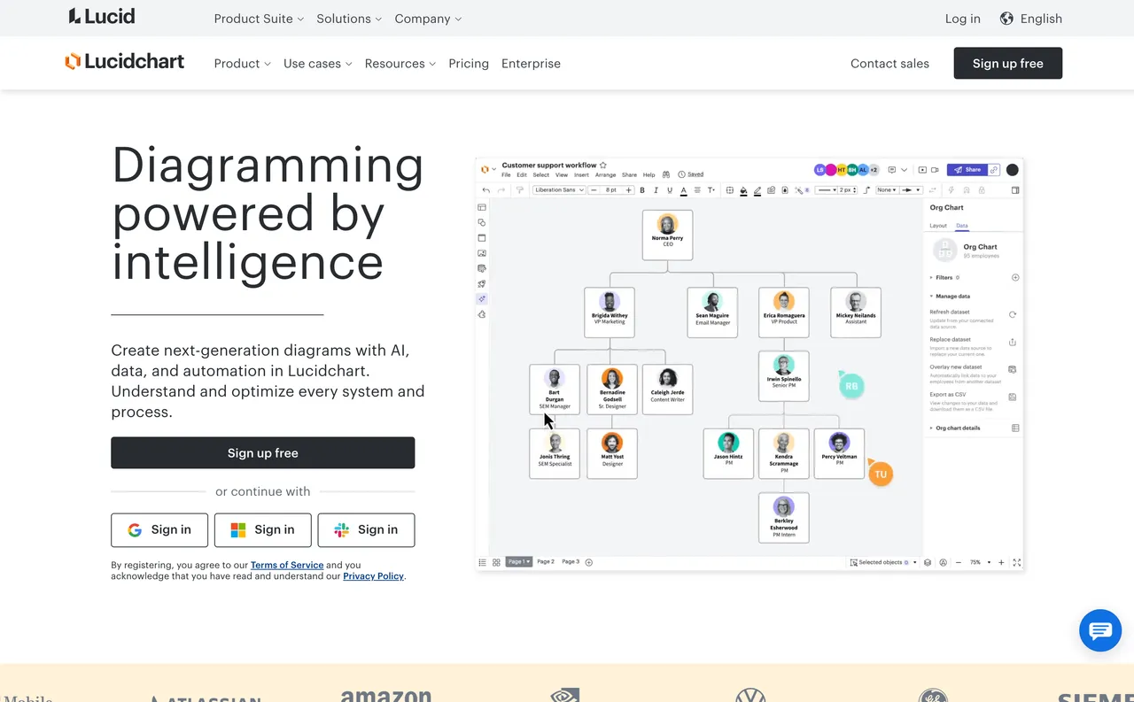Viewport: 1134px width, 702px height.
Task: Click the Italic formatting icon
Action: coord(656,189)
